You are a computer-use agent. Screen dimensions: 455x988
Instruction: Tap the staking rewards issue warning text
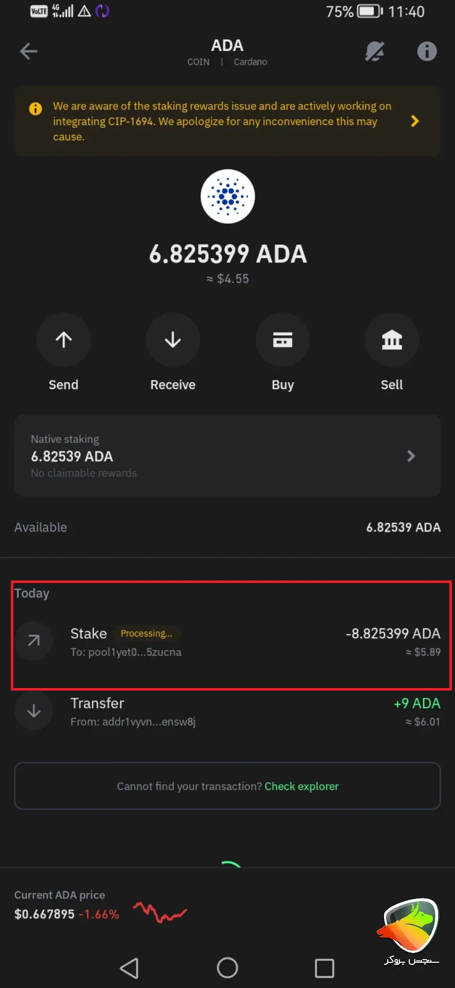[221, 121]
